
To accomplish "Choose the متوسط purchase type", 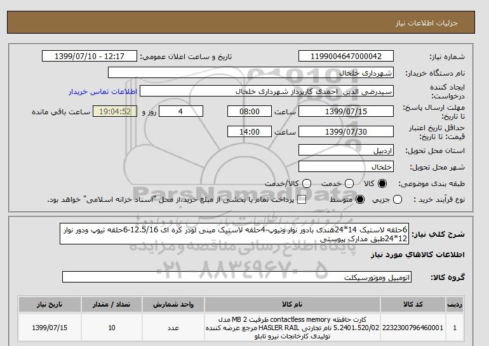I will point(360,199).
